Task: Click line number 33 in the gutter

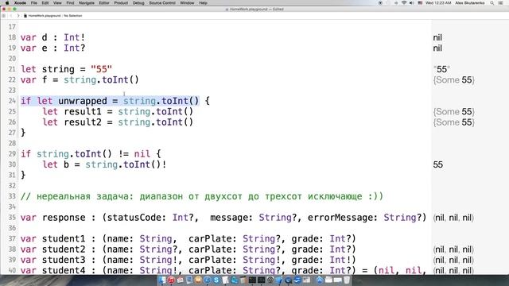Action: pyautogui.click(x=12, y=196)
